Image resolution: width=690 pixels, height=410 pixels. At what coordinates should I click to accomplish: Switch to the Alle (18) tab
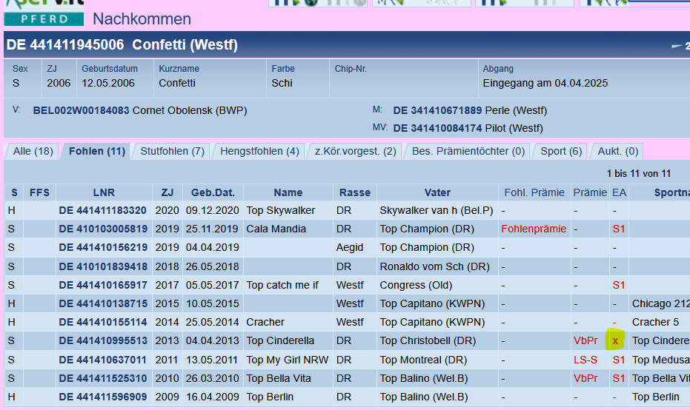(33, 151)
